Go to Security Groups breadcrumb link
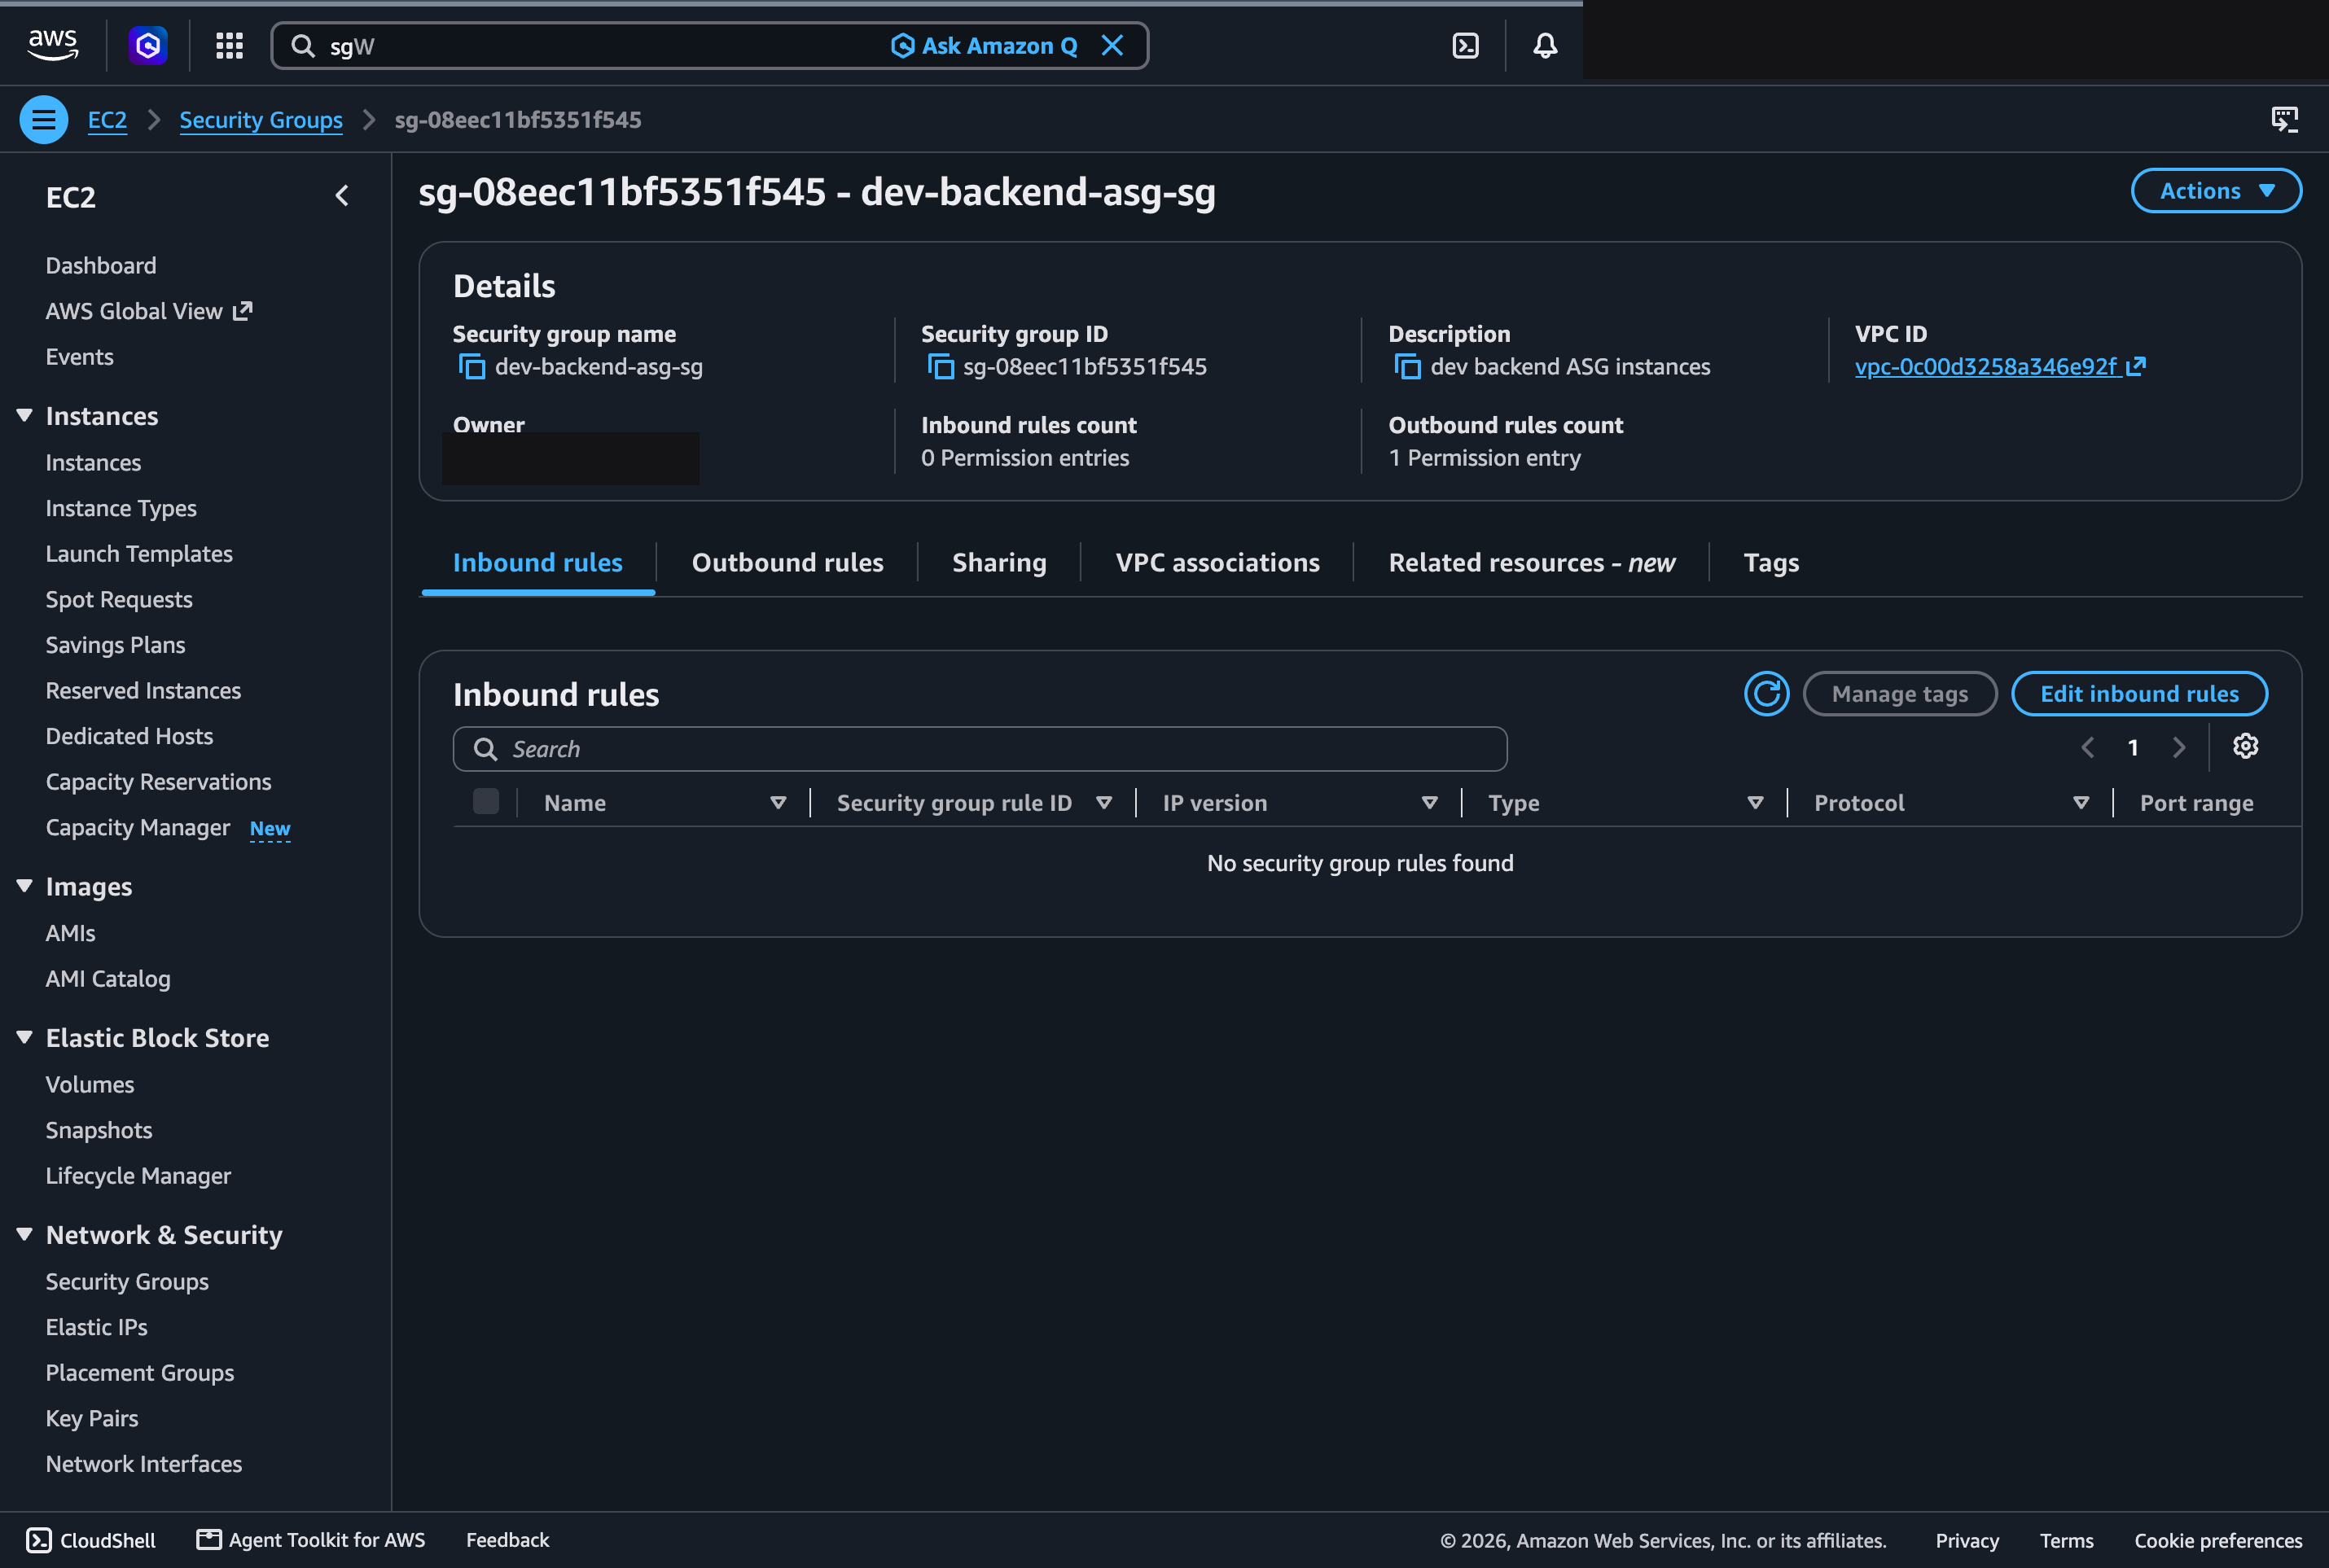 coord(261,120)
